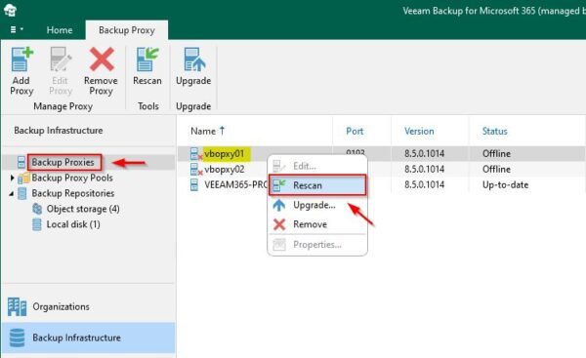Click the Organizations buildings icon

[18, 307]
